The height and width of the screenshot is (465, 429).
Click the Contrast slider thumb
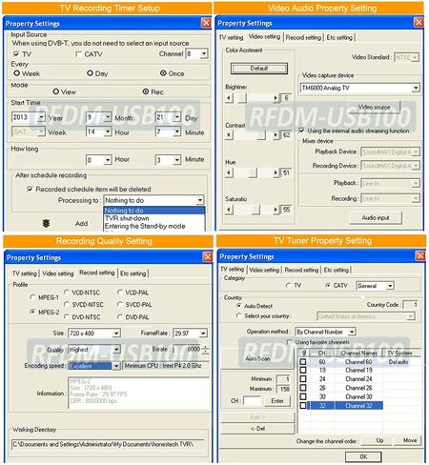pos(261,135)
